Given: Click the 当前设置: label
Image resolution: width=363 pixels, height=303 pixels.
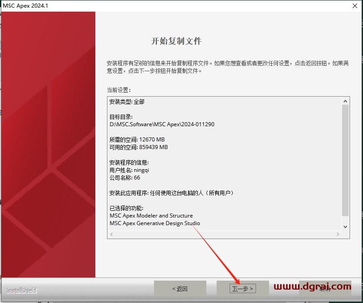Looking at the screenshot, I should pos(119,90).
